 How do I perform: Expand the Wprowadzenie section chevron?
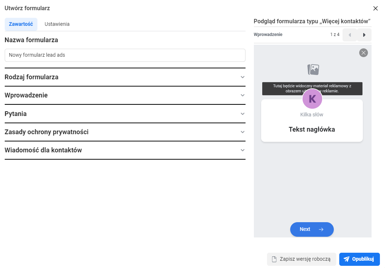point(243,95)
